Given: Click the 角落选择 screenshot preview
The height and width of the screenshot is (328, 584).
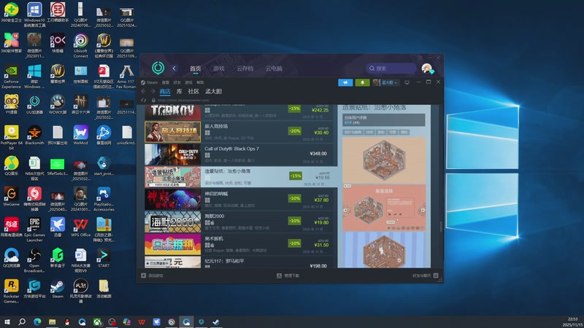Looking at the screenshot, I should 384,208.
